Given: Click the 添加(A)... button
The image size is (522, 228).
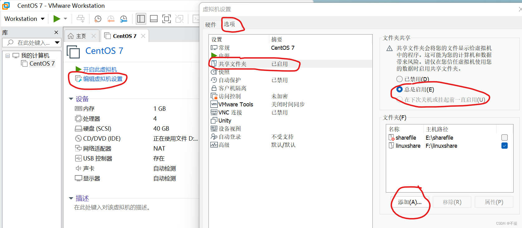Looking at the screenshot, I should [x=410, y=202].
